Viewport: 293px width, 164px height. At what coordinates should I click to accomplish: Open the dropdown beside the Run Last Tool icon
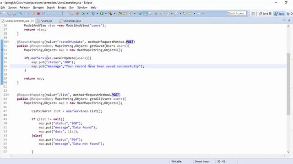114,13
